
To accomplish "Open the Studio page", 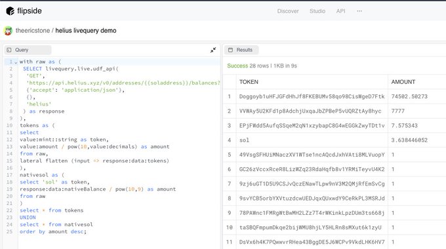I will tap(317, 11).
